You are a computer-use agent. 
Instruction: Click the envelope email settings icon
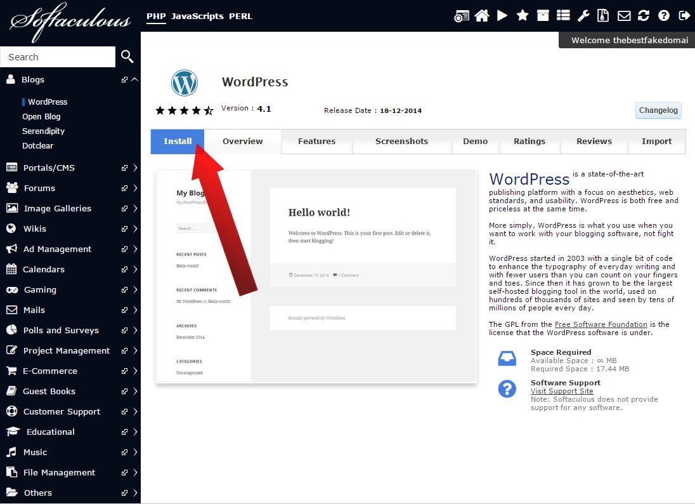point(624,16)
